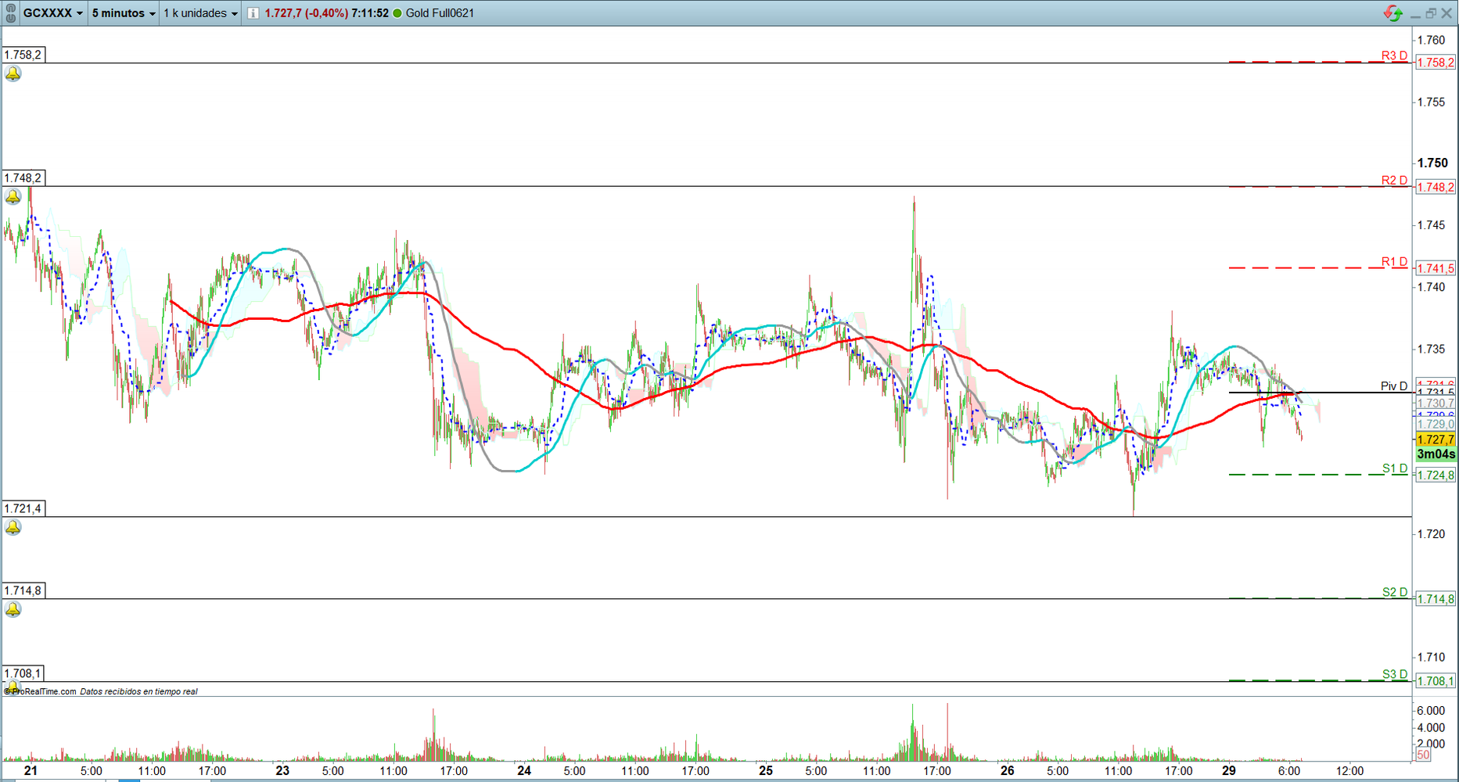Click the chart link icon beside GCXXXX
This screenshot has height=782, width=1459.
tap(10, 13)
